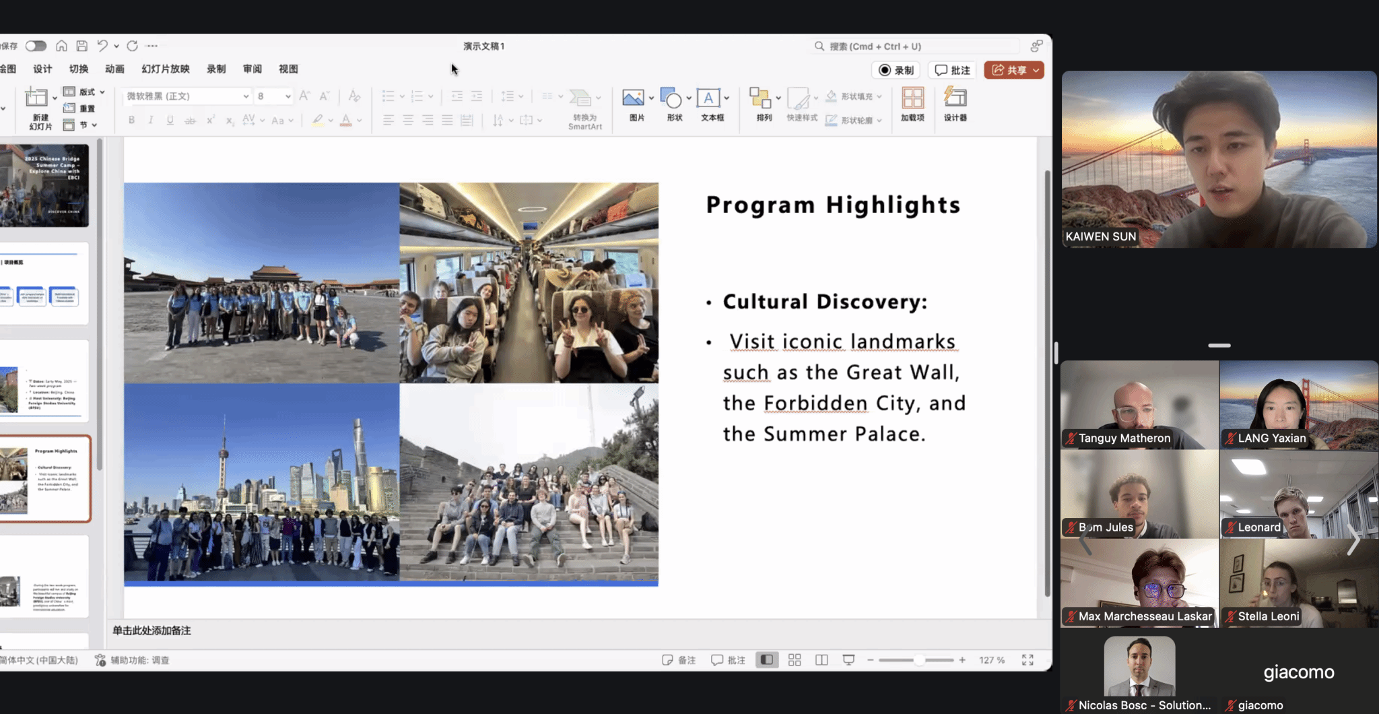Toggle the AutoSave switch

click(36, 46)
